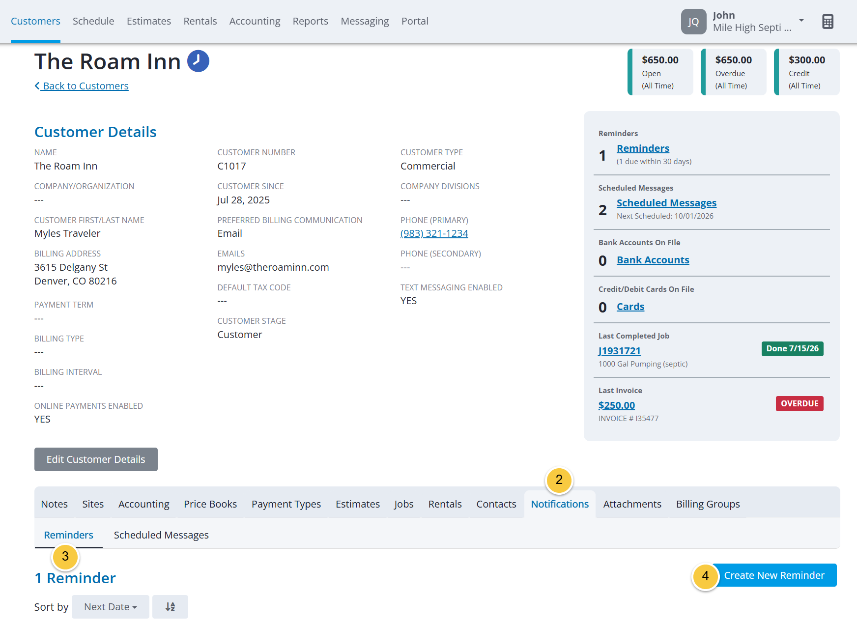The width and height of the screenshot is (857, 624).
Task: Click the $300.00 Credit card
Action: pos(807,72)
